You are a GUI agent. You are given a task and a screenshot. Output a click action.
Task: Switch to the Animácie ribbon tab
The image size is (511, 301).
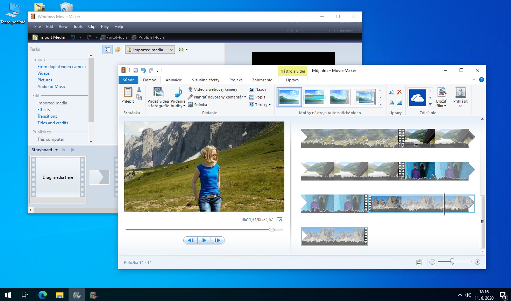[173, 80]
